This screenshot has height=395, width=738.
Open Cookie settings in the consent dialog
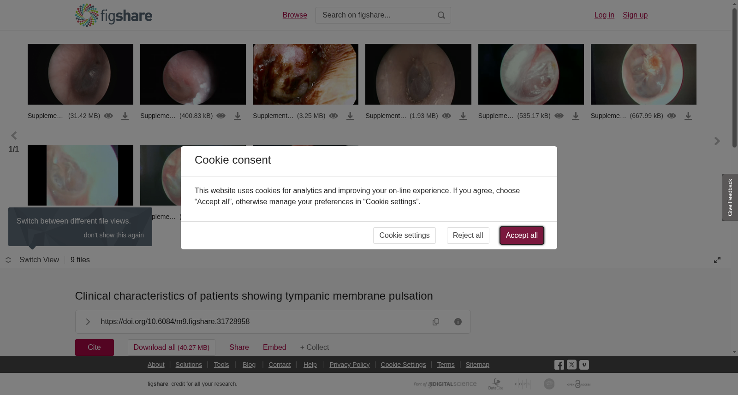pyautogui.click(x=405, y=236)
